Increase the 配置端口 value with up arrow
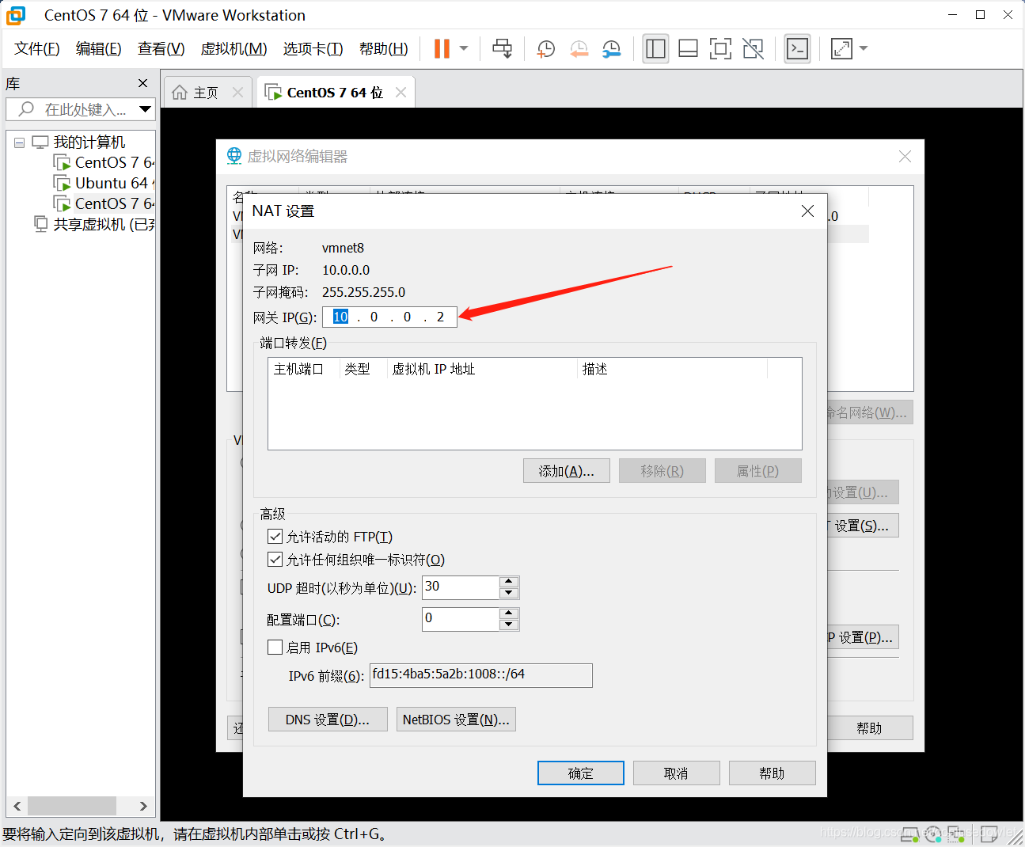The width and height of the screenshot is (1025, 847). point(510,613)
